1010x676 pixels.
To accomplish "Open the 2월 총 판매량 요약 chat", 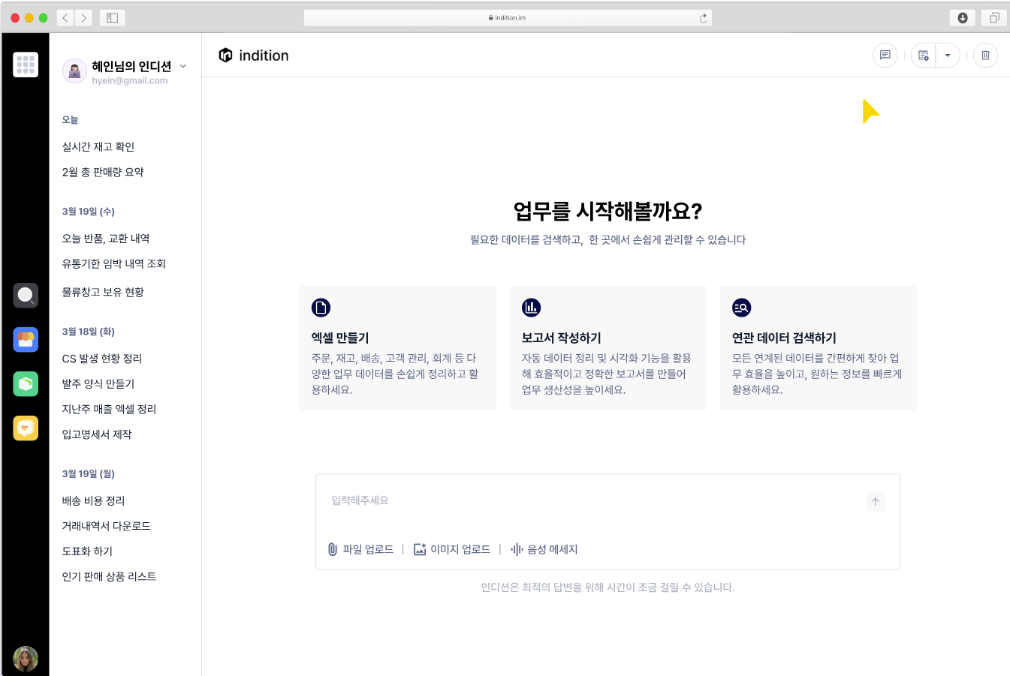I will coord(103,172).
